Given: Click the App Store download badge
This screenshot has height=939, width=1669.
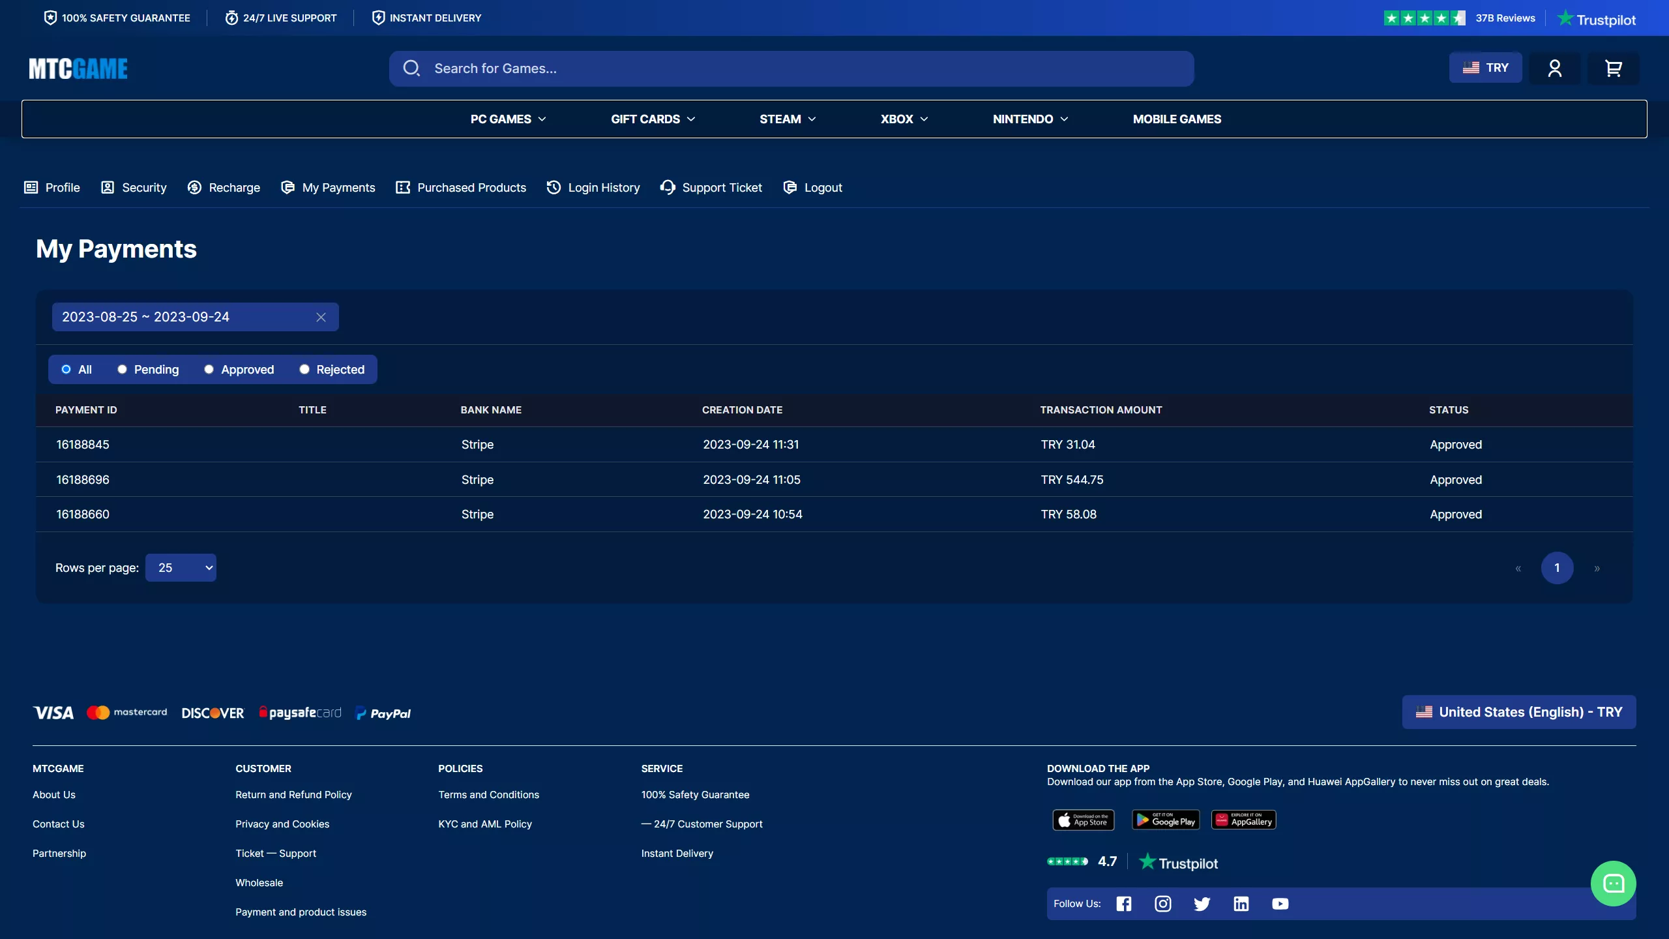Looking at the screenshot, I should click(x=1084, y=820).
